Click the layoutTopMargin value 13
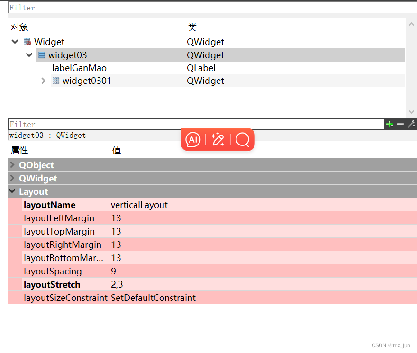 116,231
